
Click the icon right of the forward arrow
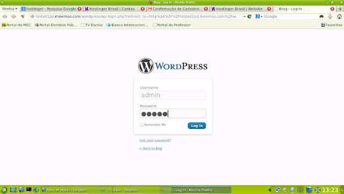tap(23, 17)
